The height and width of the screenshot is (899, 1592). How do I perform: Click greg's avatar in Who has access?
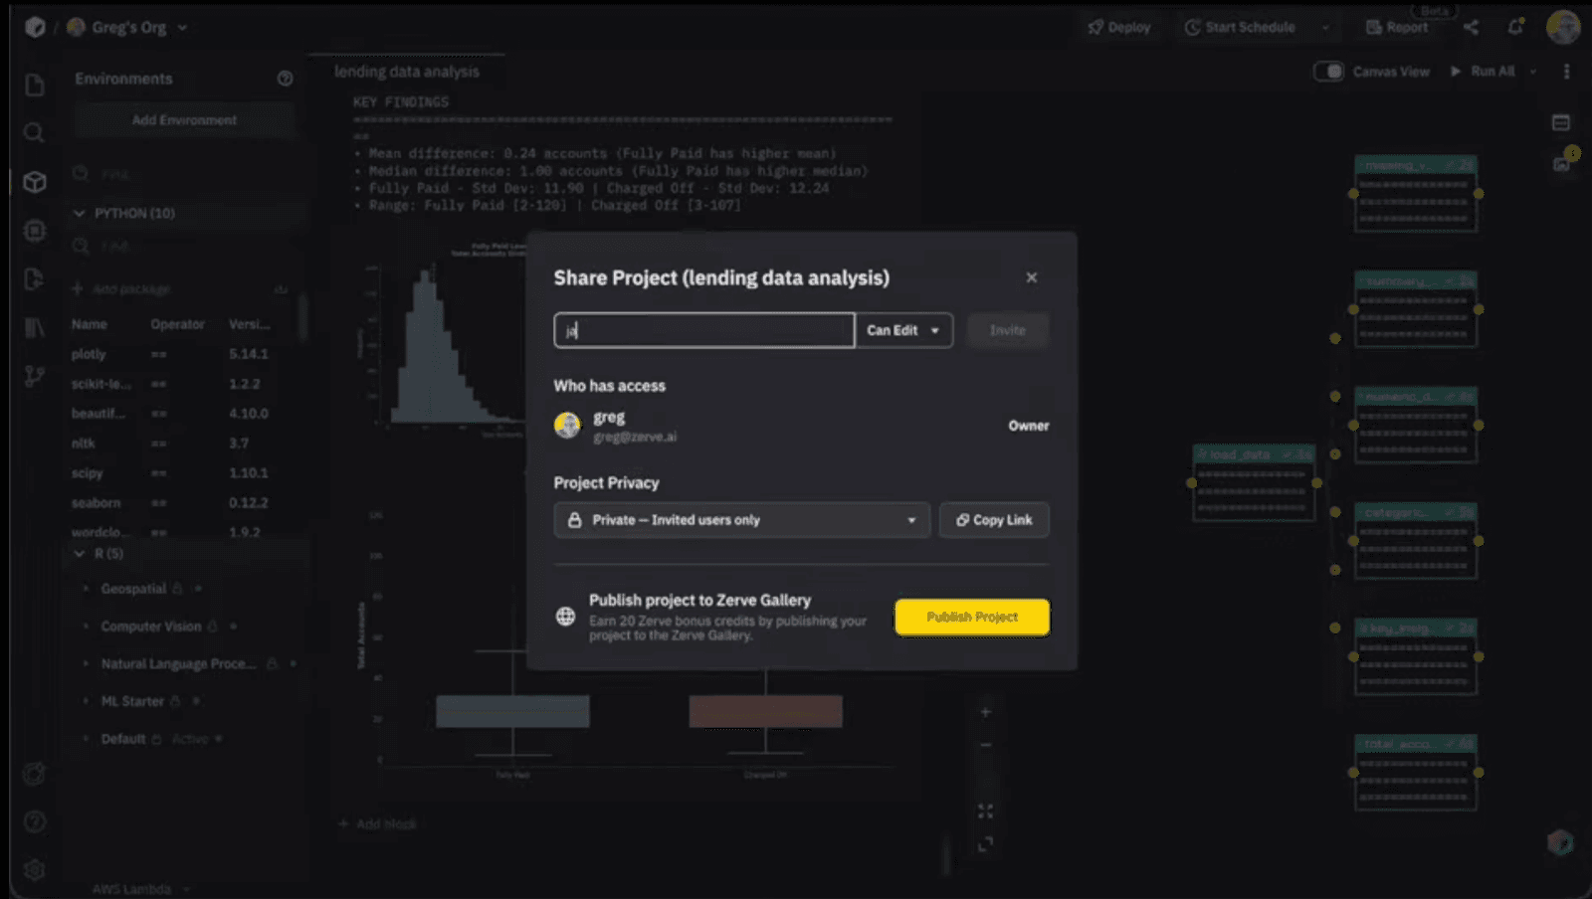click(566, 425)
